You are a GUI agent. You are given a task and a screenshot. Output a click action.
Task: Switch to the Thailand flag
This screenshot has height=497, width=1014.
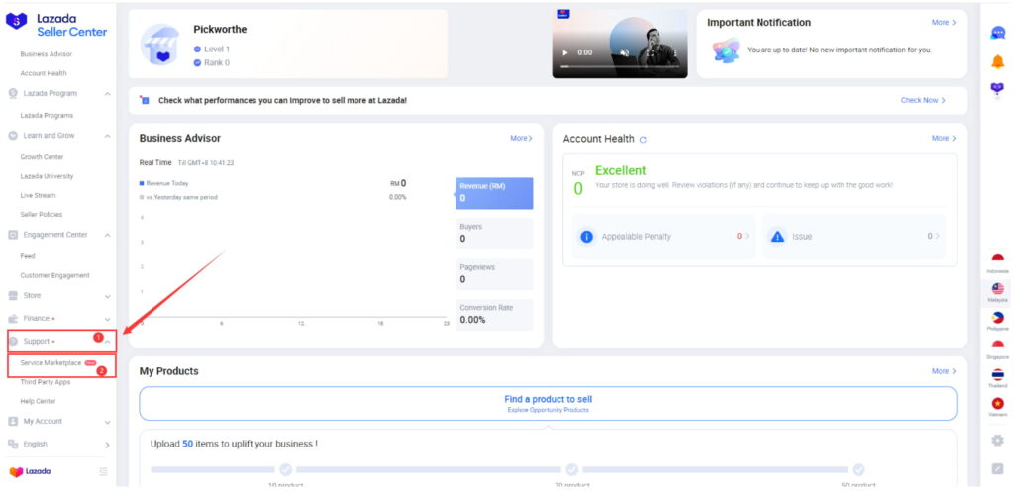998,377
